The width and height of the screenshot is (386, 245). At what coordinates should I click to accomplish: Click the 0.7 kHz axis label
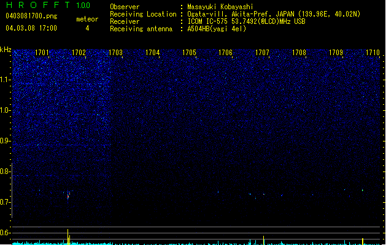6,202
